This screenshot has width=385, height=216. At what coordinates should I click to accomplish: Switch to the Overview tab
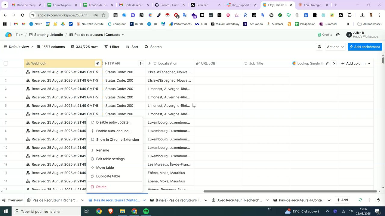(12, 200)
